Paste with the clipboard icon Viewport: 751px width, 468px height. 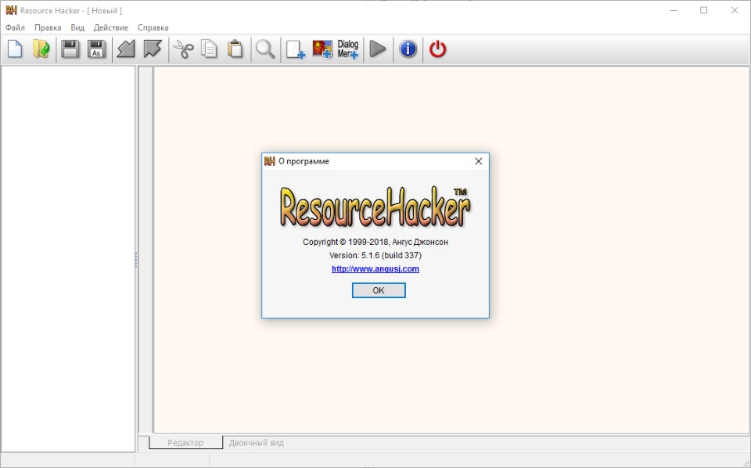tap(235, 49)
